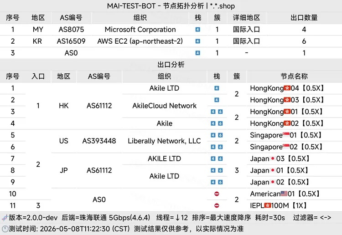Click the IPv4 badge beside HongKong 04

pos(217,88)
